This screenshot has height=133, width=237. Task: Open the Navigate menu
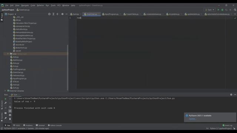(x=25, y=5)
